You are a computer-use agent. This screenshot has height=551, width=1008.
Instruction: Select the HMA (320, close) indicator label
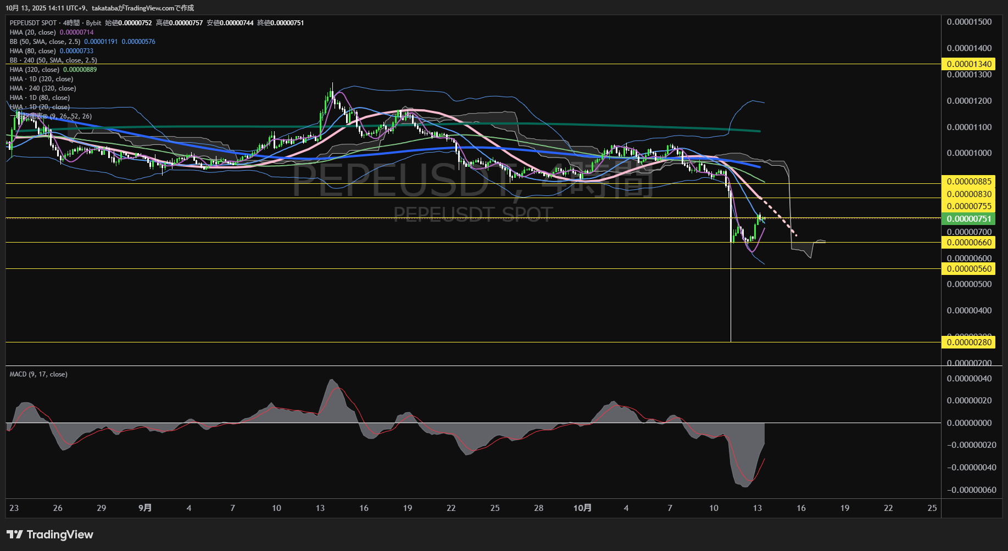[x=35, y=70]
